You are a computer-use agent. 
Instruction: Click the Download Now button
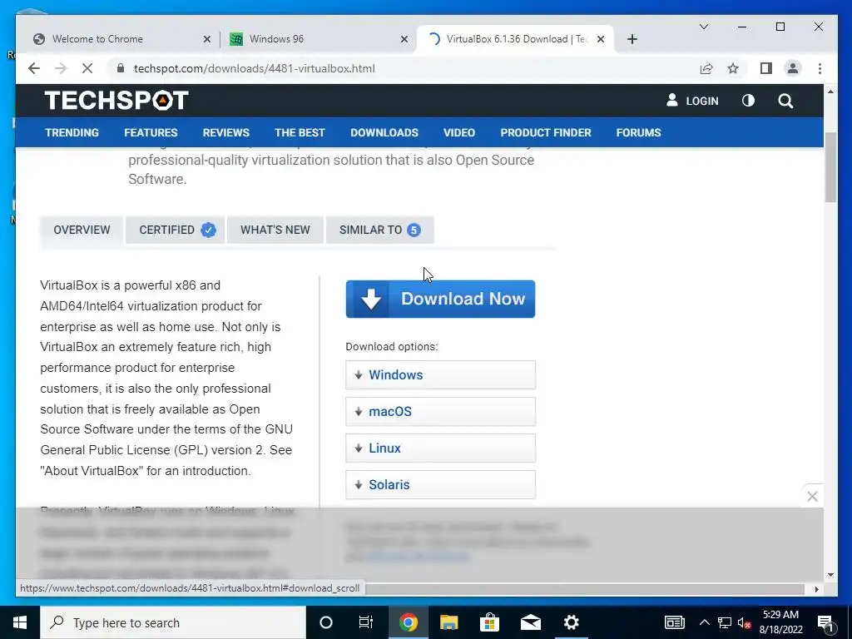(x=440, y=299)
